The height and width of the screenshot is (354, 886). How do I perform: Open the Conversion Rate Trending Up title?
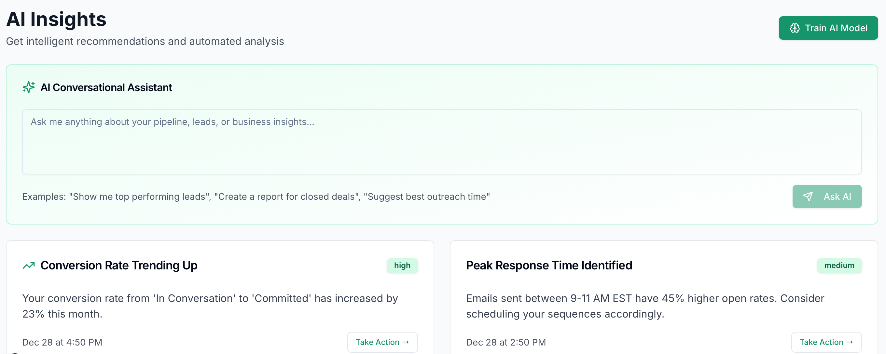[119, 265]
